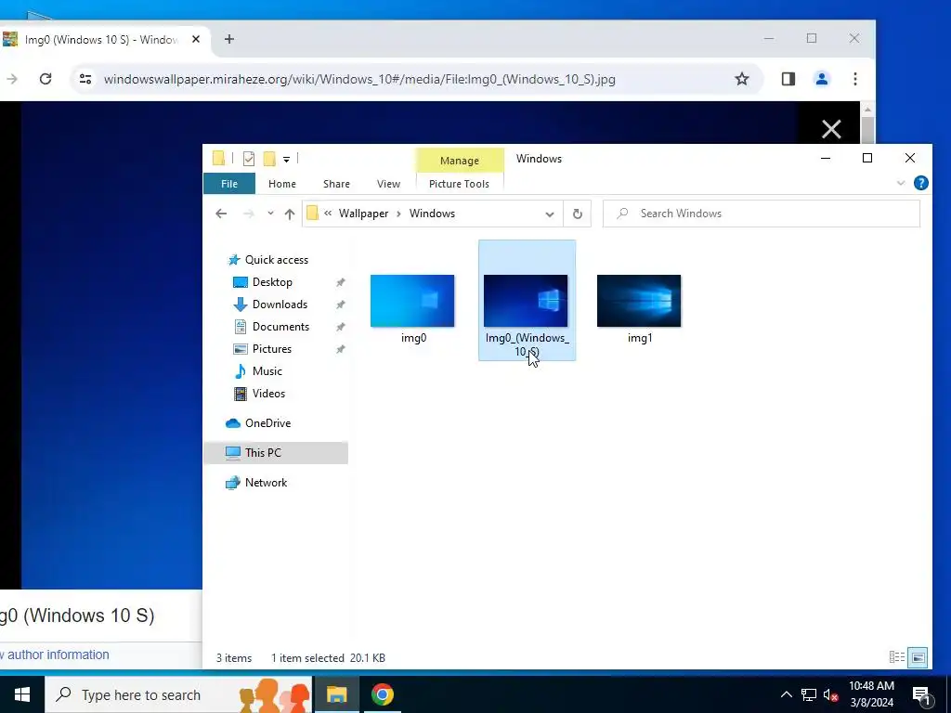Open Explorer help question mark icon

[x=920, y=183]
